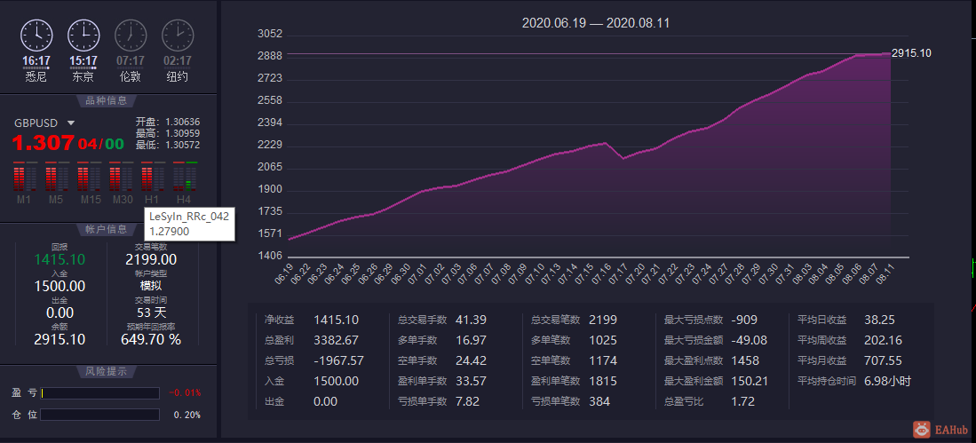Viewport: 976px width, 443px height.
Task: Click the 风险提示 panel header
Action: [x=106, y=371]
